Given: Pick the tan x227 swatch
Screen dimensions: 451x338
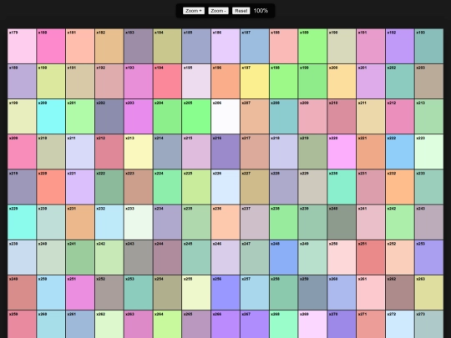Looking at the screenshot, I should (x=255, y=187).
